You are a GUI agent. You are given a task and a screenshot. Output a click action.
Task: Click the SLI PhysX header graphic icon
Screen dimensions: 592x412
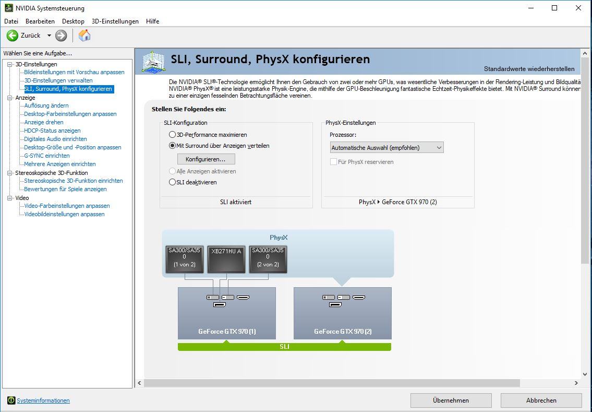tap(153, 62)
